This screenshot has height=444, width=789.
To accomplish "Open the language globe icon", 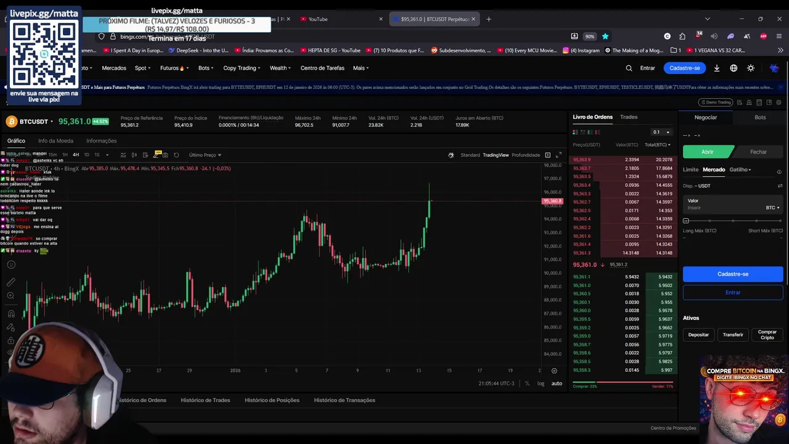I will 734,68.
